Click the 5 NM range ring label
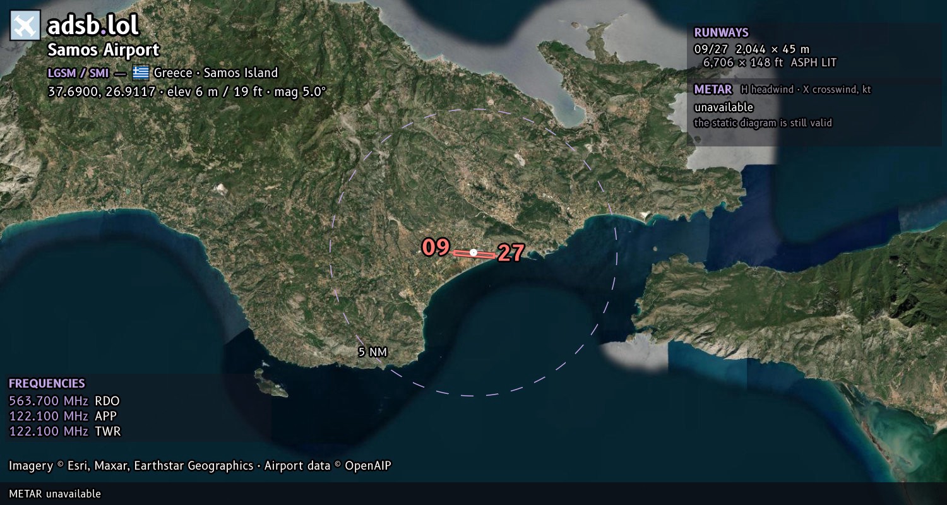The width and height of the screenshot is (947, 505). 372,352
